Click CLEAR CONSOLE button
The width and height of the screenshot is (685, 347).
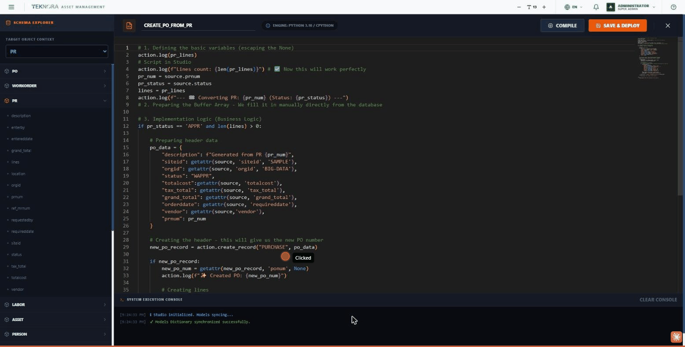point(658,300)
